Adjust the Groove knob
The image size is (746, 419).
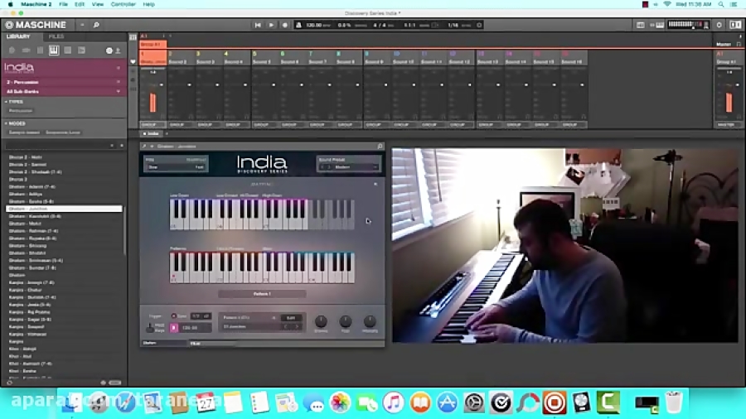[321, 321]
